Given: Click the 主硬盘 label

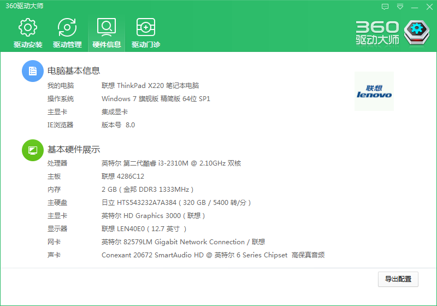Looking at the screenshot, I should (57, 203).
